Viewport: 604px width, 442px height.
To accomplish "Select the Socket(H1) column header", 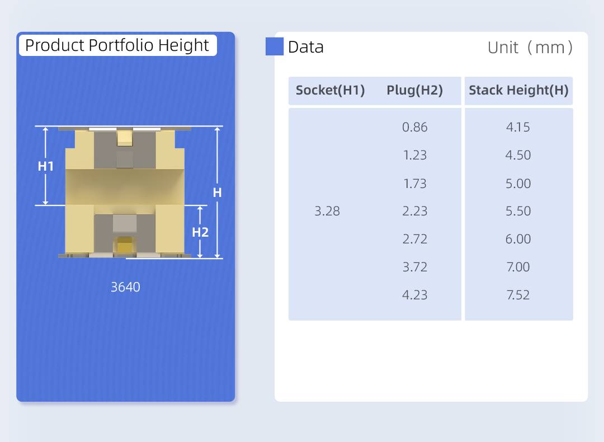I will [x=330, y=91].
